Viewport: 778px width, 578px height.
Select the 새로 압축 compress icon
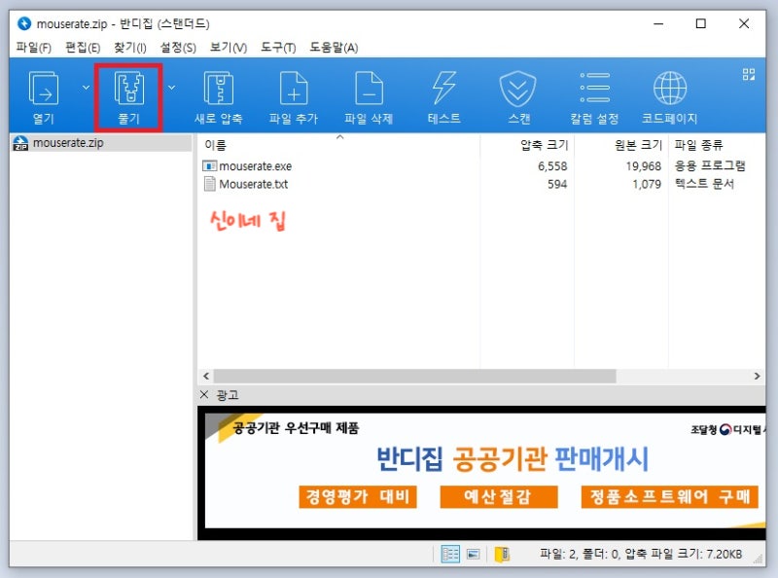point(221,95)
